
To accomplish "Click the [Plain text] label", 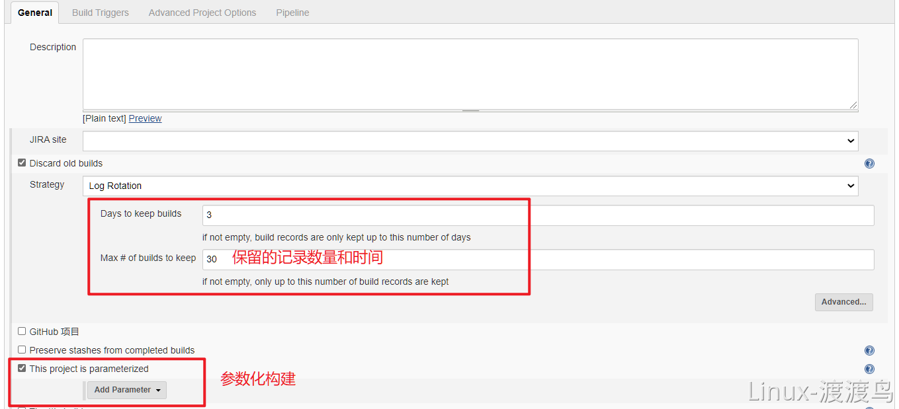I will 104,118.
